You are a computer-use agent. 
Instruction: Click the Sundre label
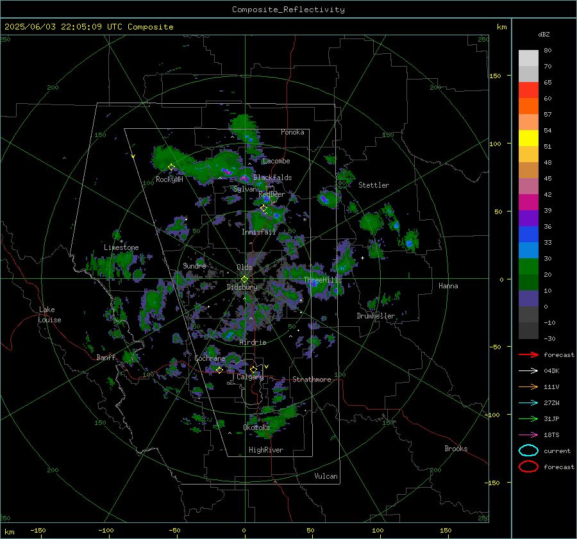click(194, 266)
